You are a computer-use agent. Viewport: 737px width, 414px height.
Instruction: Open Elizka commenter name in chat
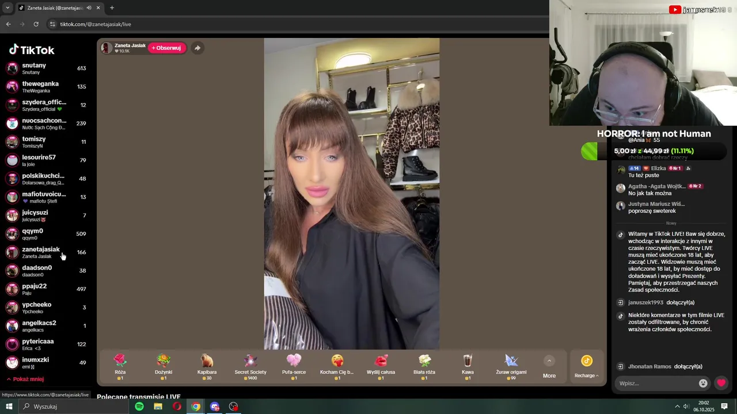click(658, 168)
